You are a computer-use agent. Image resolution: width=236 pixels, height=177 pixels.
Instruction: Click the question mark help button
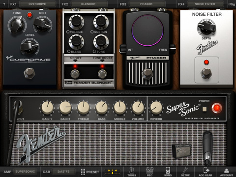pos(4,4)
